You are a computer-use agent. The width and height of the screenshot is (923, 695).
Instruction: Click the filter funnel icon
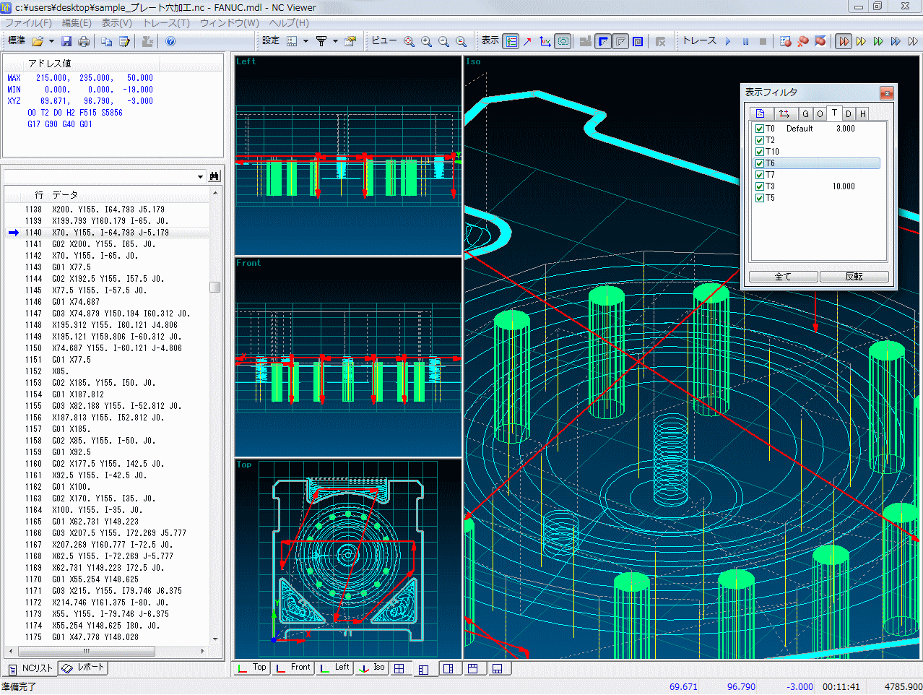pyautogui.click(x=321, y=41)
